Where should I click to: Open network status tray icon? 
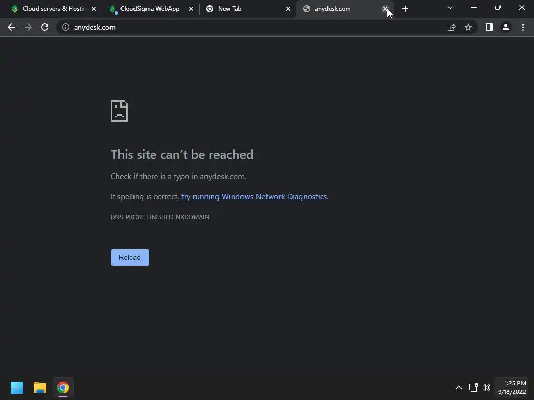coord(473,387)
